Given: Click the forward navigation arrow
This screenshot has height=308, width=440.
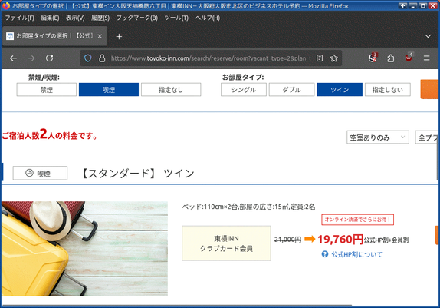Looking at the screenshot, I should (x=31, y=58).
